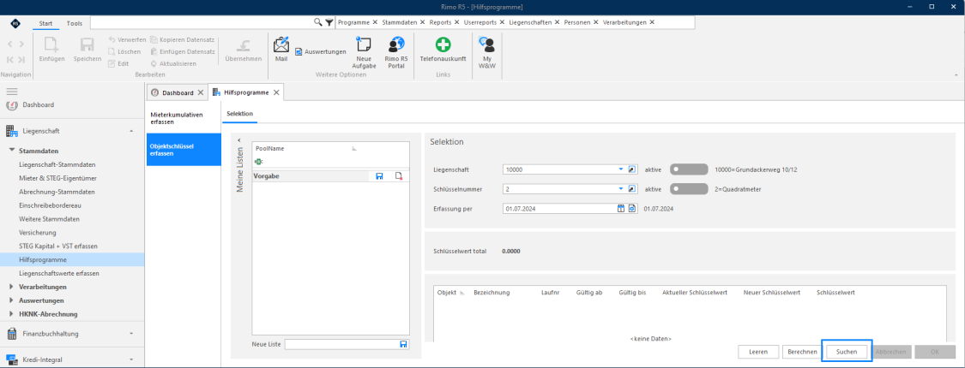Click the Übernehmen ribbon icon
Image resolution: width=965 pixels, height=368 pixels.
(x=243, y=49)
